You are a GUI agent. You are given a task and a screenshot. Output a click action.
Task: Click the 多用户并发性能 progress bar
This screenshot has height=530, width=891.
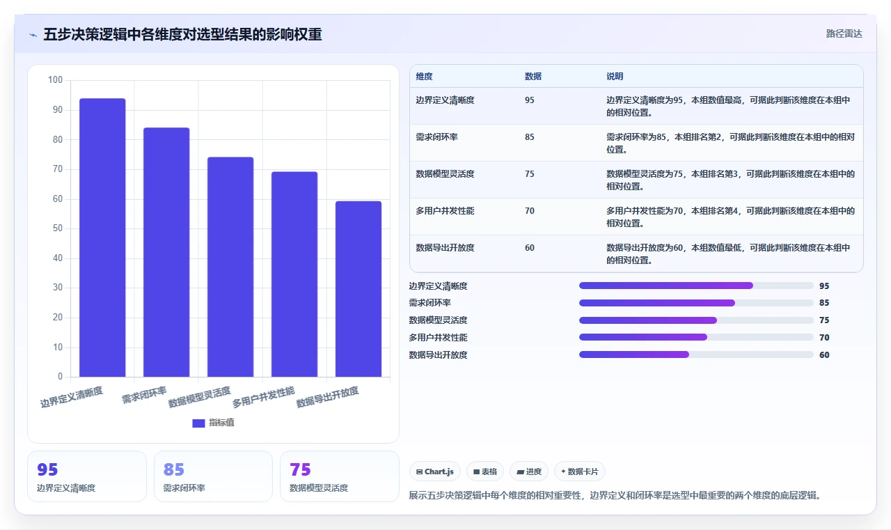coord(696,337)
